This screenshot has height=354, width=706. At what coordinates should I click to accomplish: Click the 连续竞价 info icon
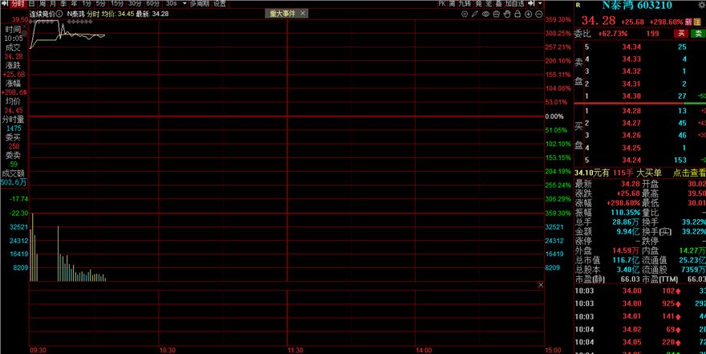coord(59,14)
